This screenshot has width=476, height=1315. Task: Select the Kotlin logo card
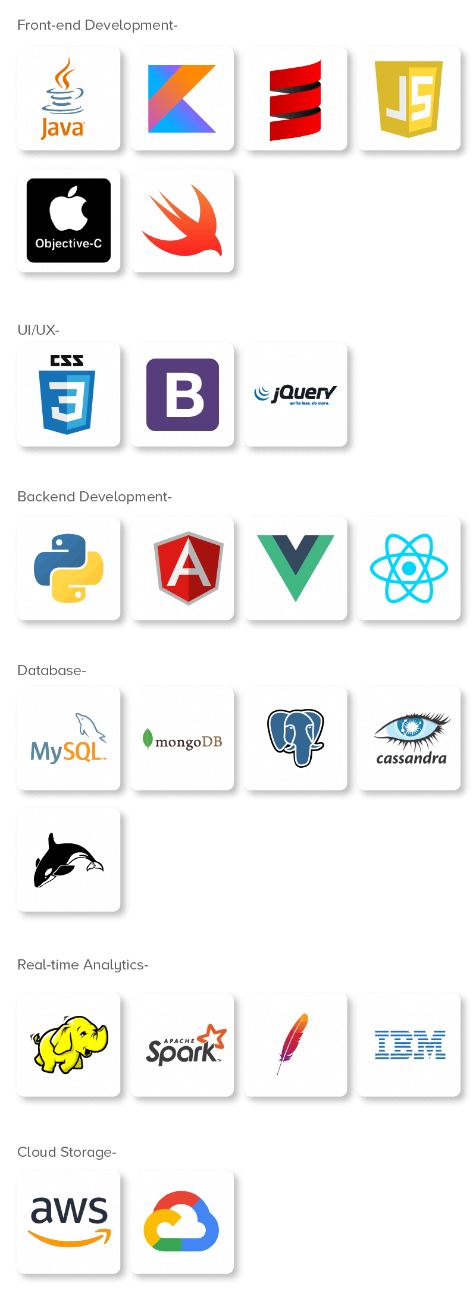tap(183, 99)
